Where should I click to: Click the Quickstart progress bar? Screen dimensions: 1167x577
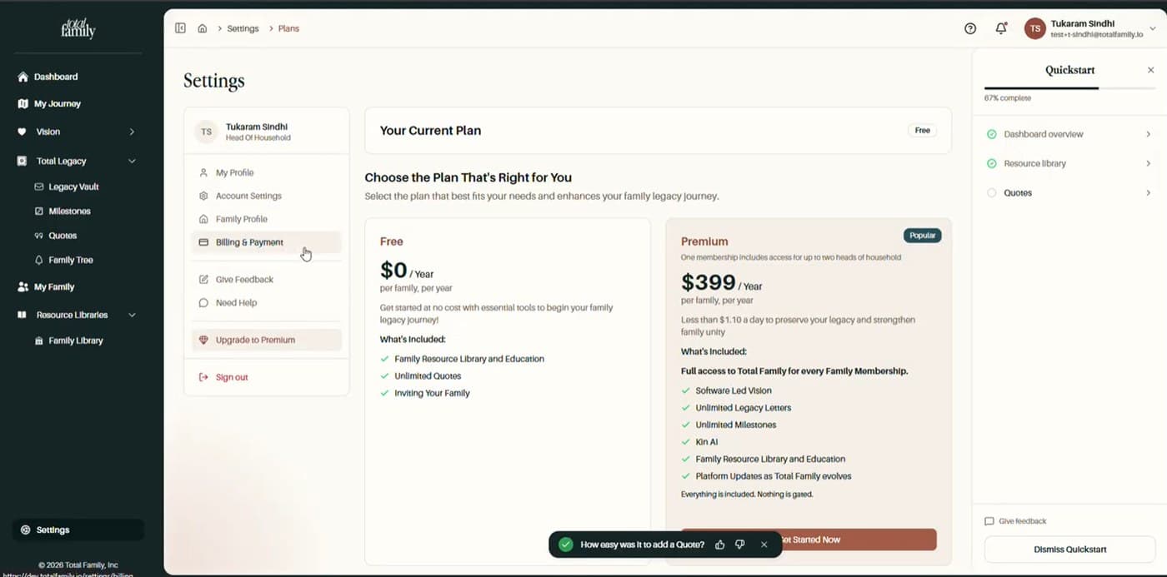[1069, 87]
